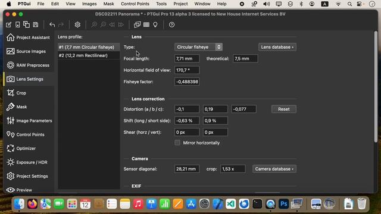Click the overlapping-squares template toolbar icon
The height and width of the screenshot is (214, 381).
point(26,24)
